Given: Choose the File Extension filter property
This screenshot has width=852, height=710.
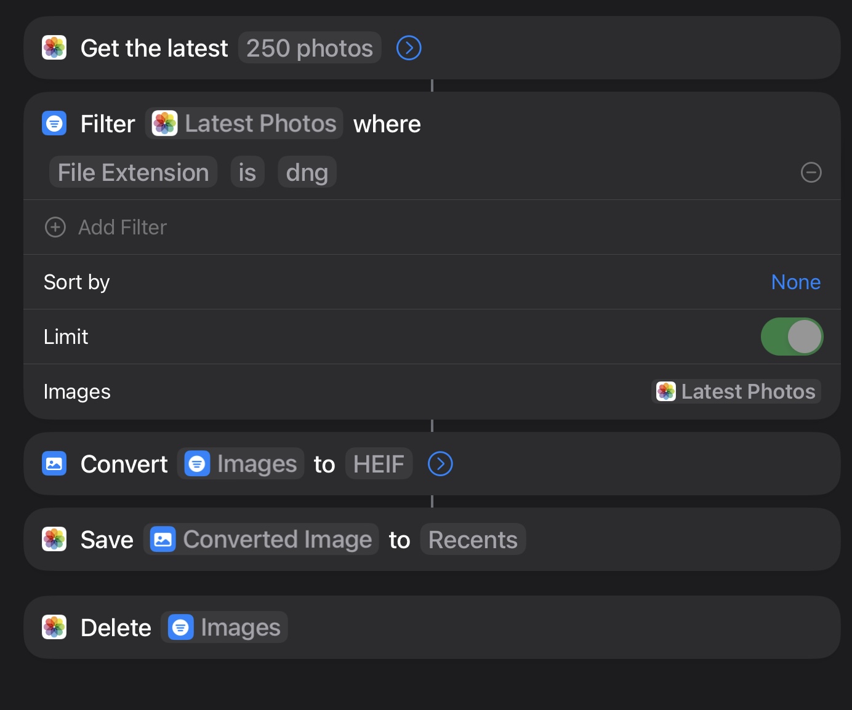Looking at the screenshot, I should (x=133, y=172).
